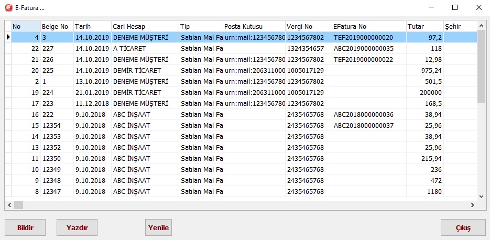The image size is (490, 240).
Task: Refresh list with Yenile button
Action: 158,228
